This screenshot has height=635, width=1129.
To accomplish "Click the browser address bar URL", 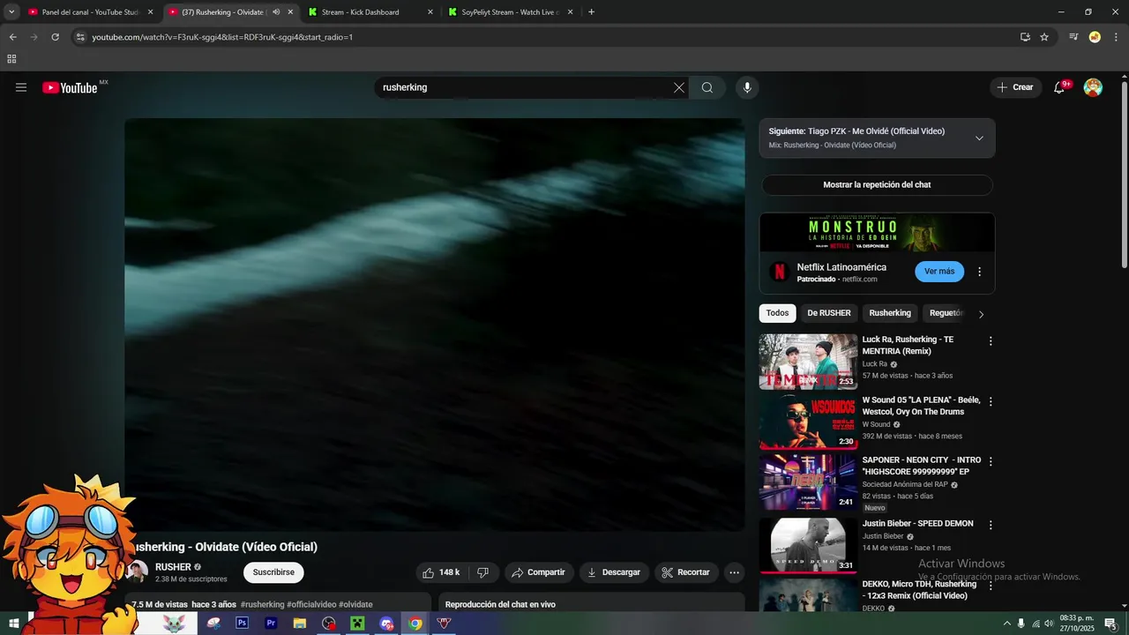I will coord(222,37).
